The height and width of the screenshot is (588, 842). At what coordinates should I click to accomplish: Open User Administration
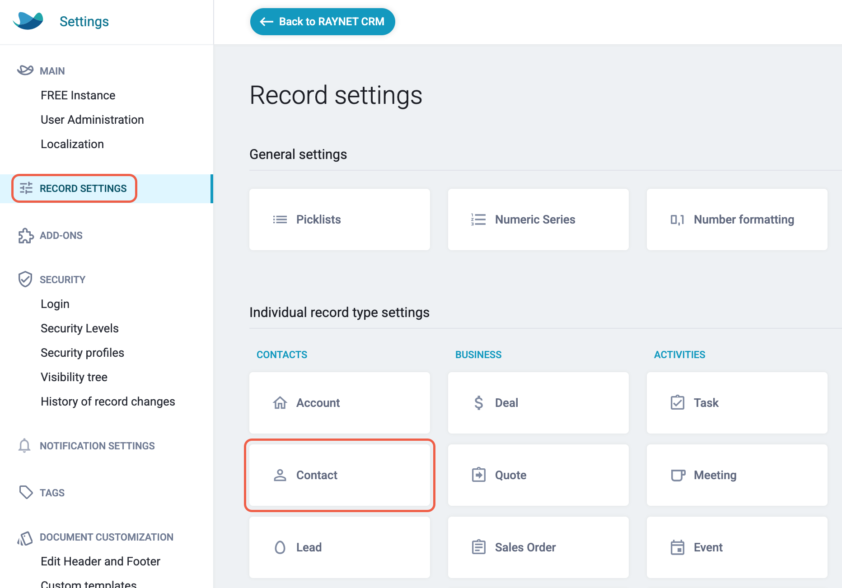click(92, 119)
